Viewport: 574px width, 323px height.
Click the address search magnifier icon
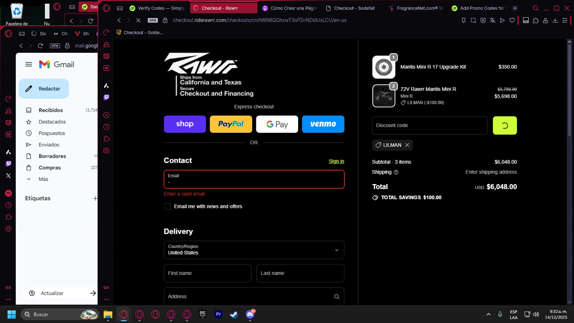pos(337,297)
